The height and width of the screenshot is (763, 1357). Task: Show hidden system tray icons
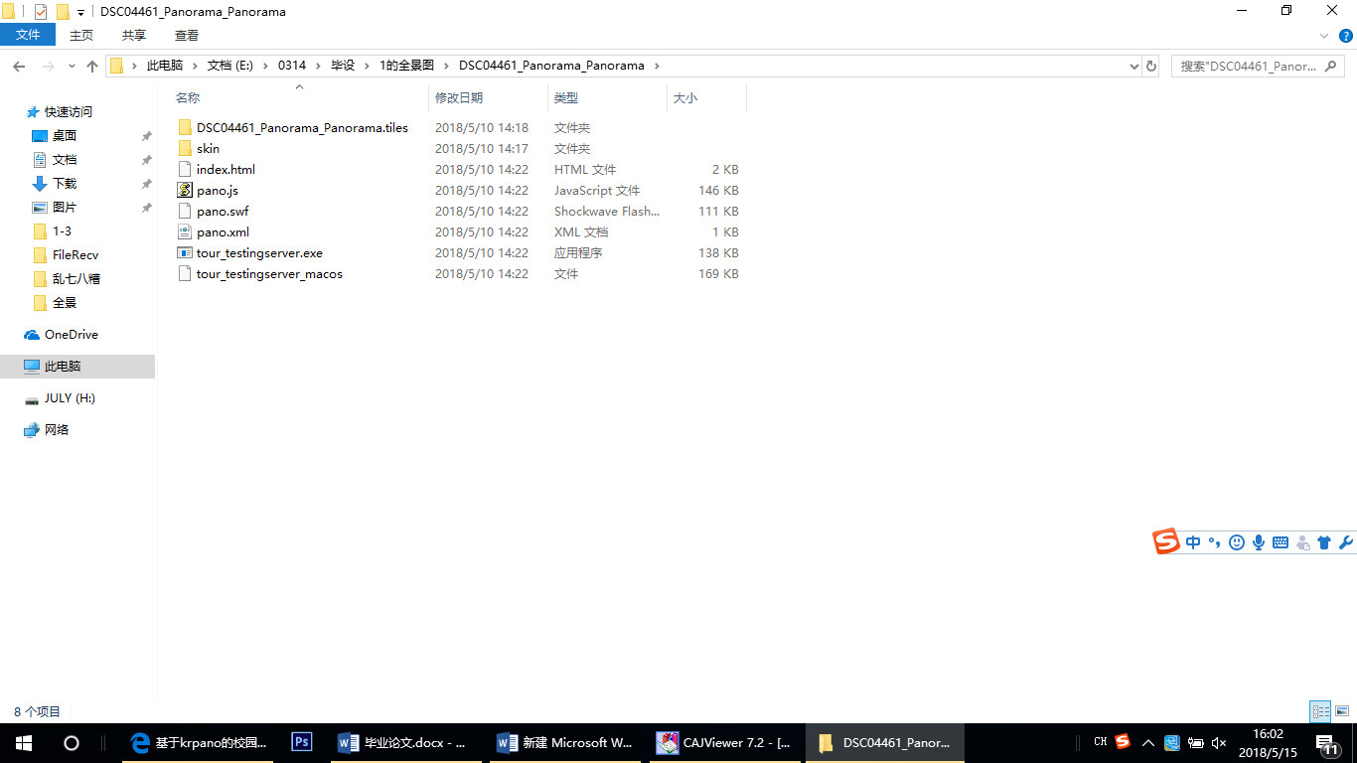[1147, 742]
